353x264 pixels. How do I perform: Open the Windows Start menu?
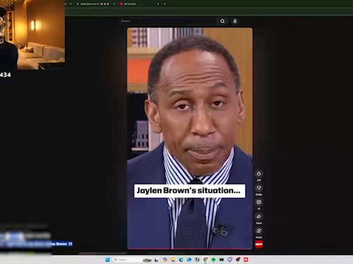pyautogui.click(x=107, y=260)
